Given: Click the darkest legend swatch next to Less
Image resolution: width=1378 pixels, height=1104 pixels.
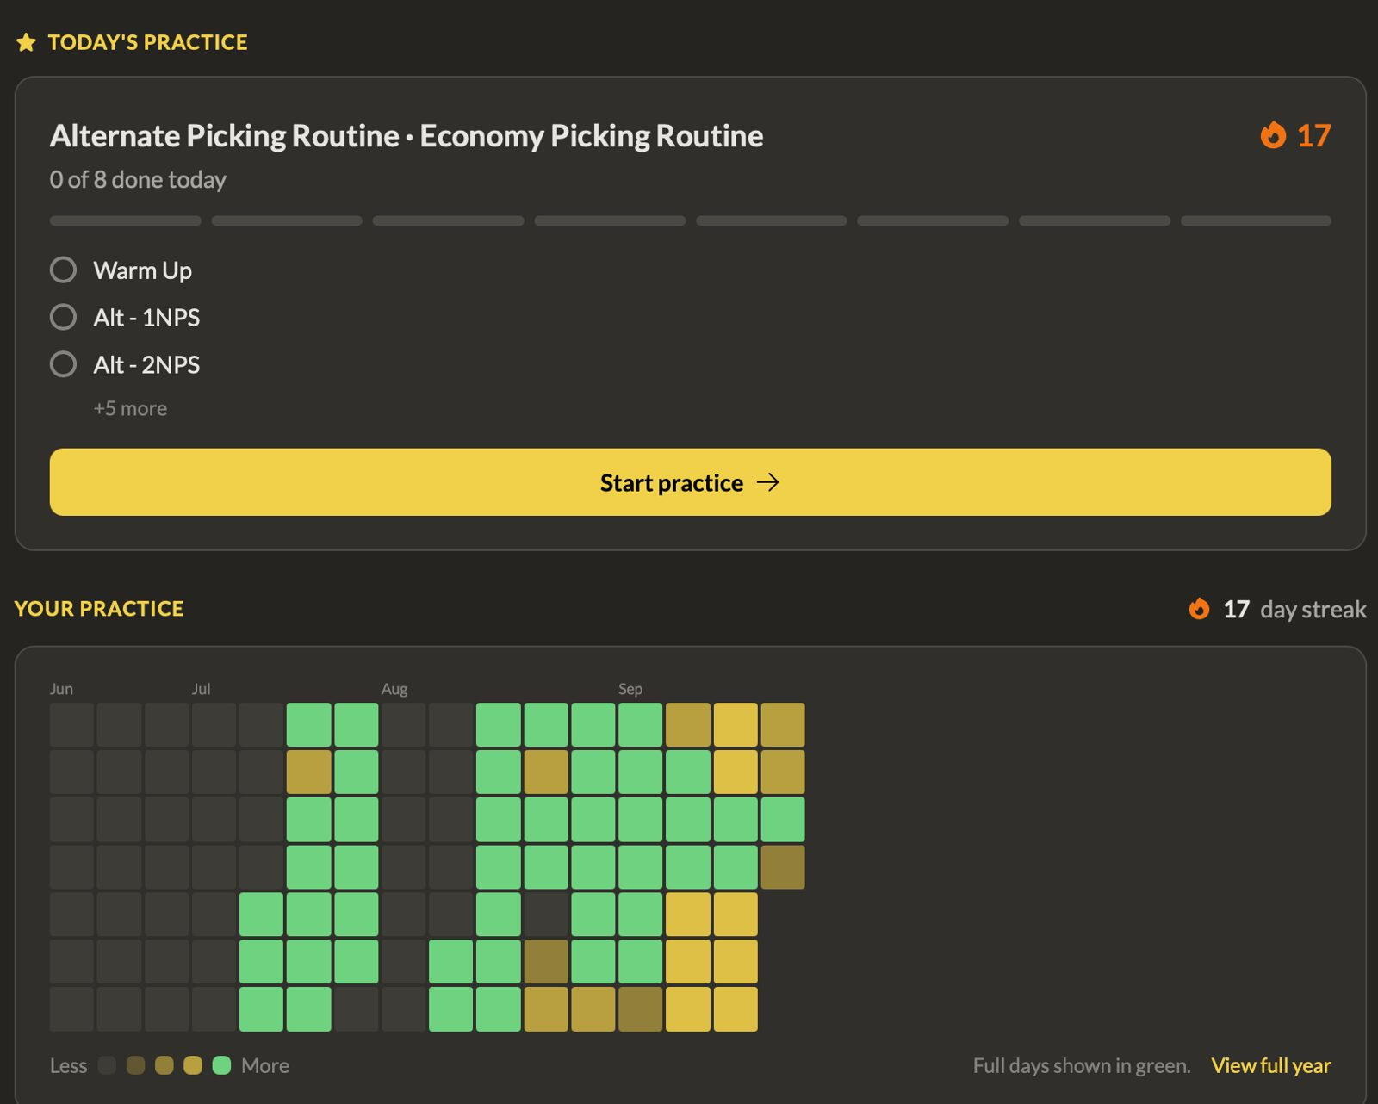Looking at the screenshot, I should pos(107,1065).
